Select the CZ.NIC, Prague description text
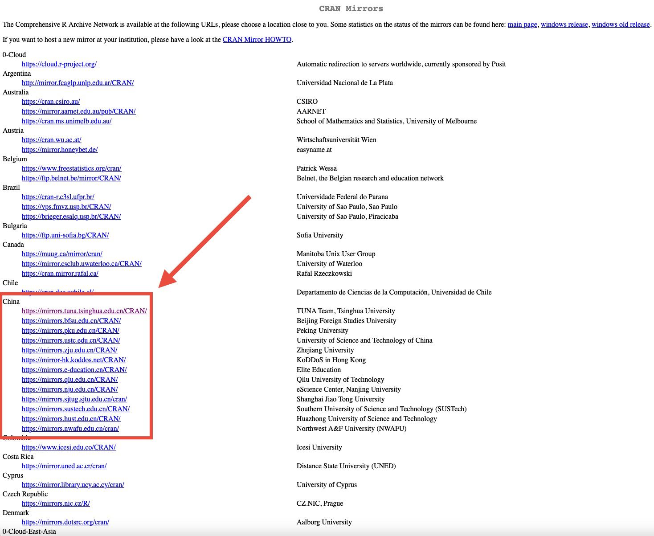 320,503
